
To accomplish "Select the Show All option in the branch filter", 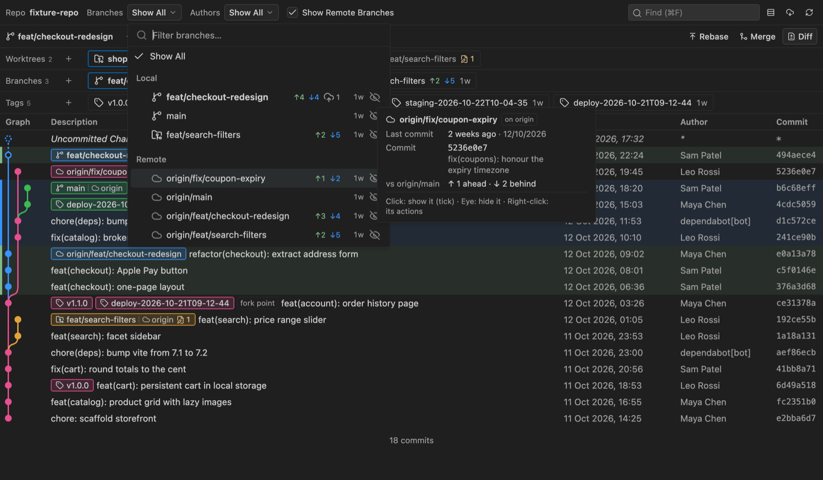I will [259, 57].
